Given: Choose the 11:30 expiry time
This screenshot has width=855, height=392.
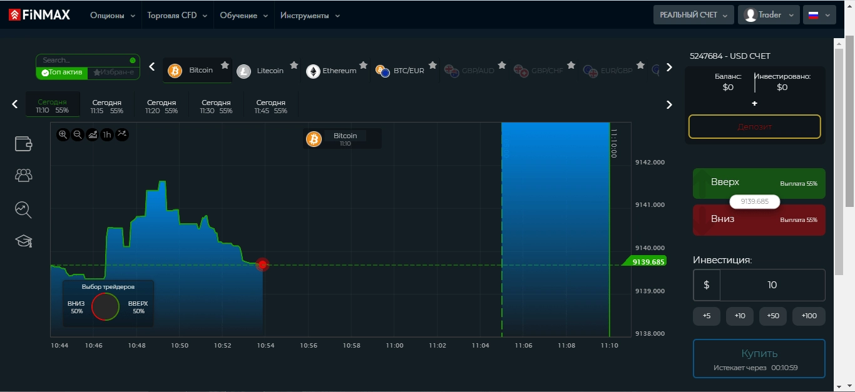Looking at the screenshot, I should coord(216,106).
